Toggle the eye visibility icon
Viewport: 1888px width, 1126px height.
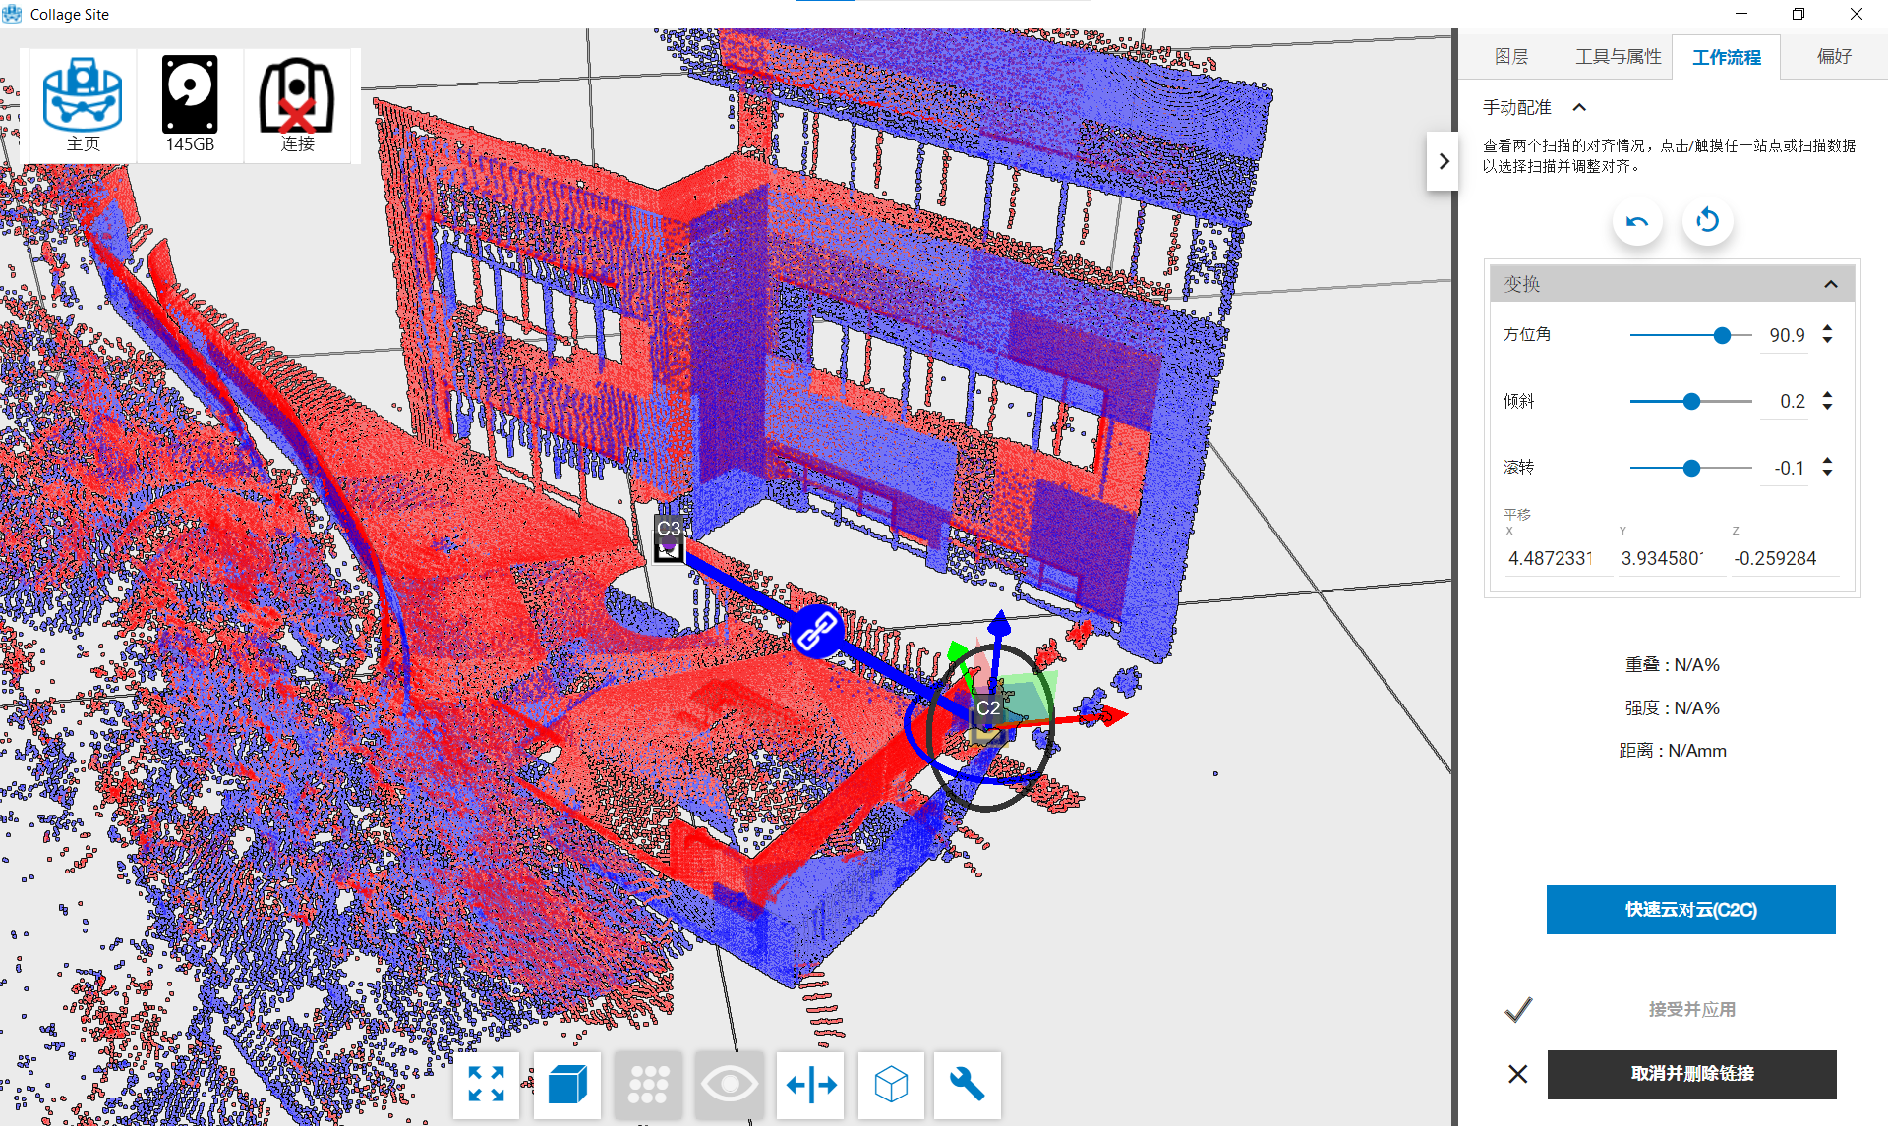(x=729, y=1085)
